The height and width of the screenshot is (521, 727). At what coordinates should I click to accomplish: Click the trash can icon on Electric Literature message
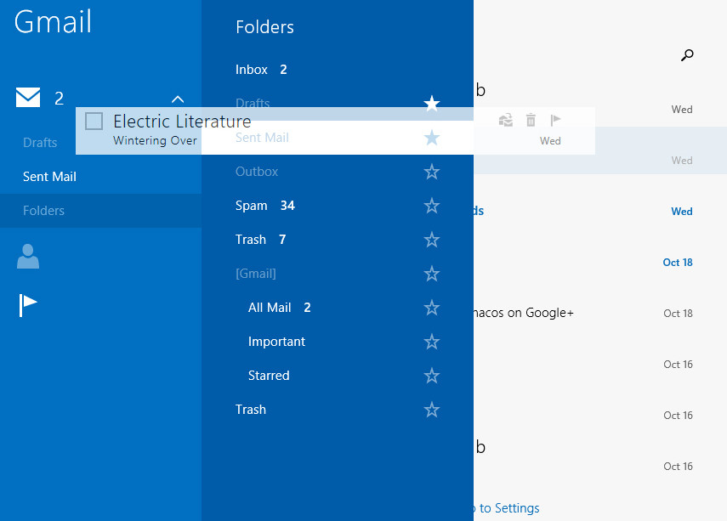tap(531, 121)
